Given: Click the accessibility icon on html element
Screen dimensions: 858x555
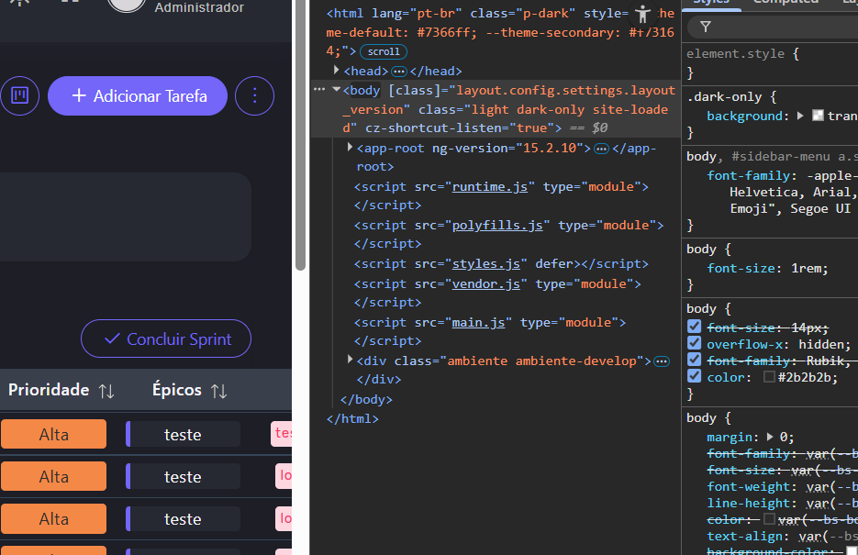Looking at the screenshot, I should (x=643, y=14).
